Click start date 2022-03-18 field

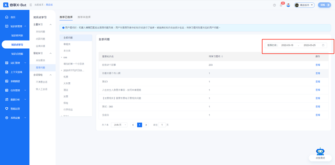(x=287, y=45)
